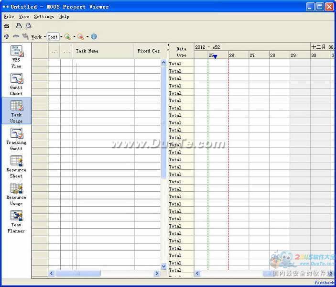This screenshot has height=287, width=336.
Task: Click the collapse pane arrow on splitter
Action: tap(168, 45)
